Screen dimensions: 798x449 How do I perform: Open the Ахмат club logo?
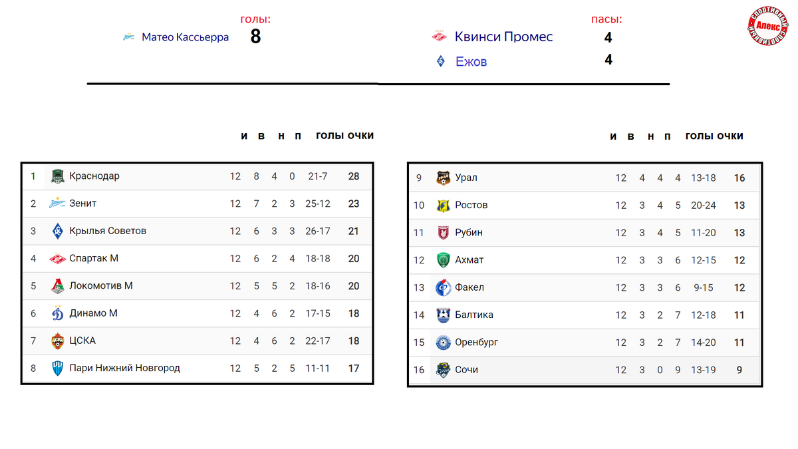(444, 260)
